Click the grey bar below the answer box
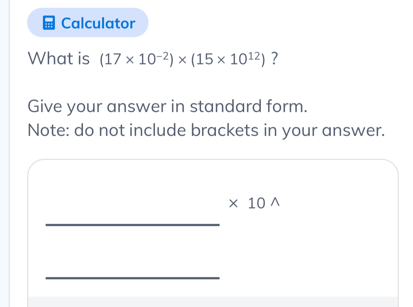This screenshot has width=413, height=307. coord(213,302)
